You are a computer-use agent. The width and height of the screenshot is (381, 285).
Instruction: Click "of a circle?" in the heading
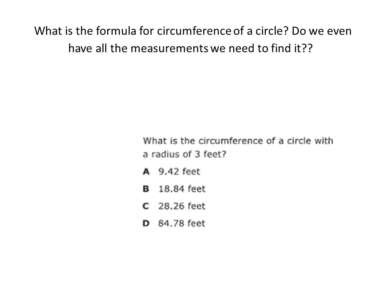261,31
